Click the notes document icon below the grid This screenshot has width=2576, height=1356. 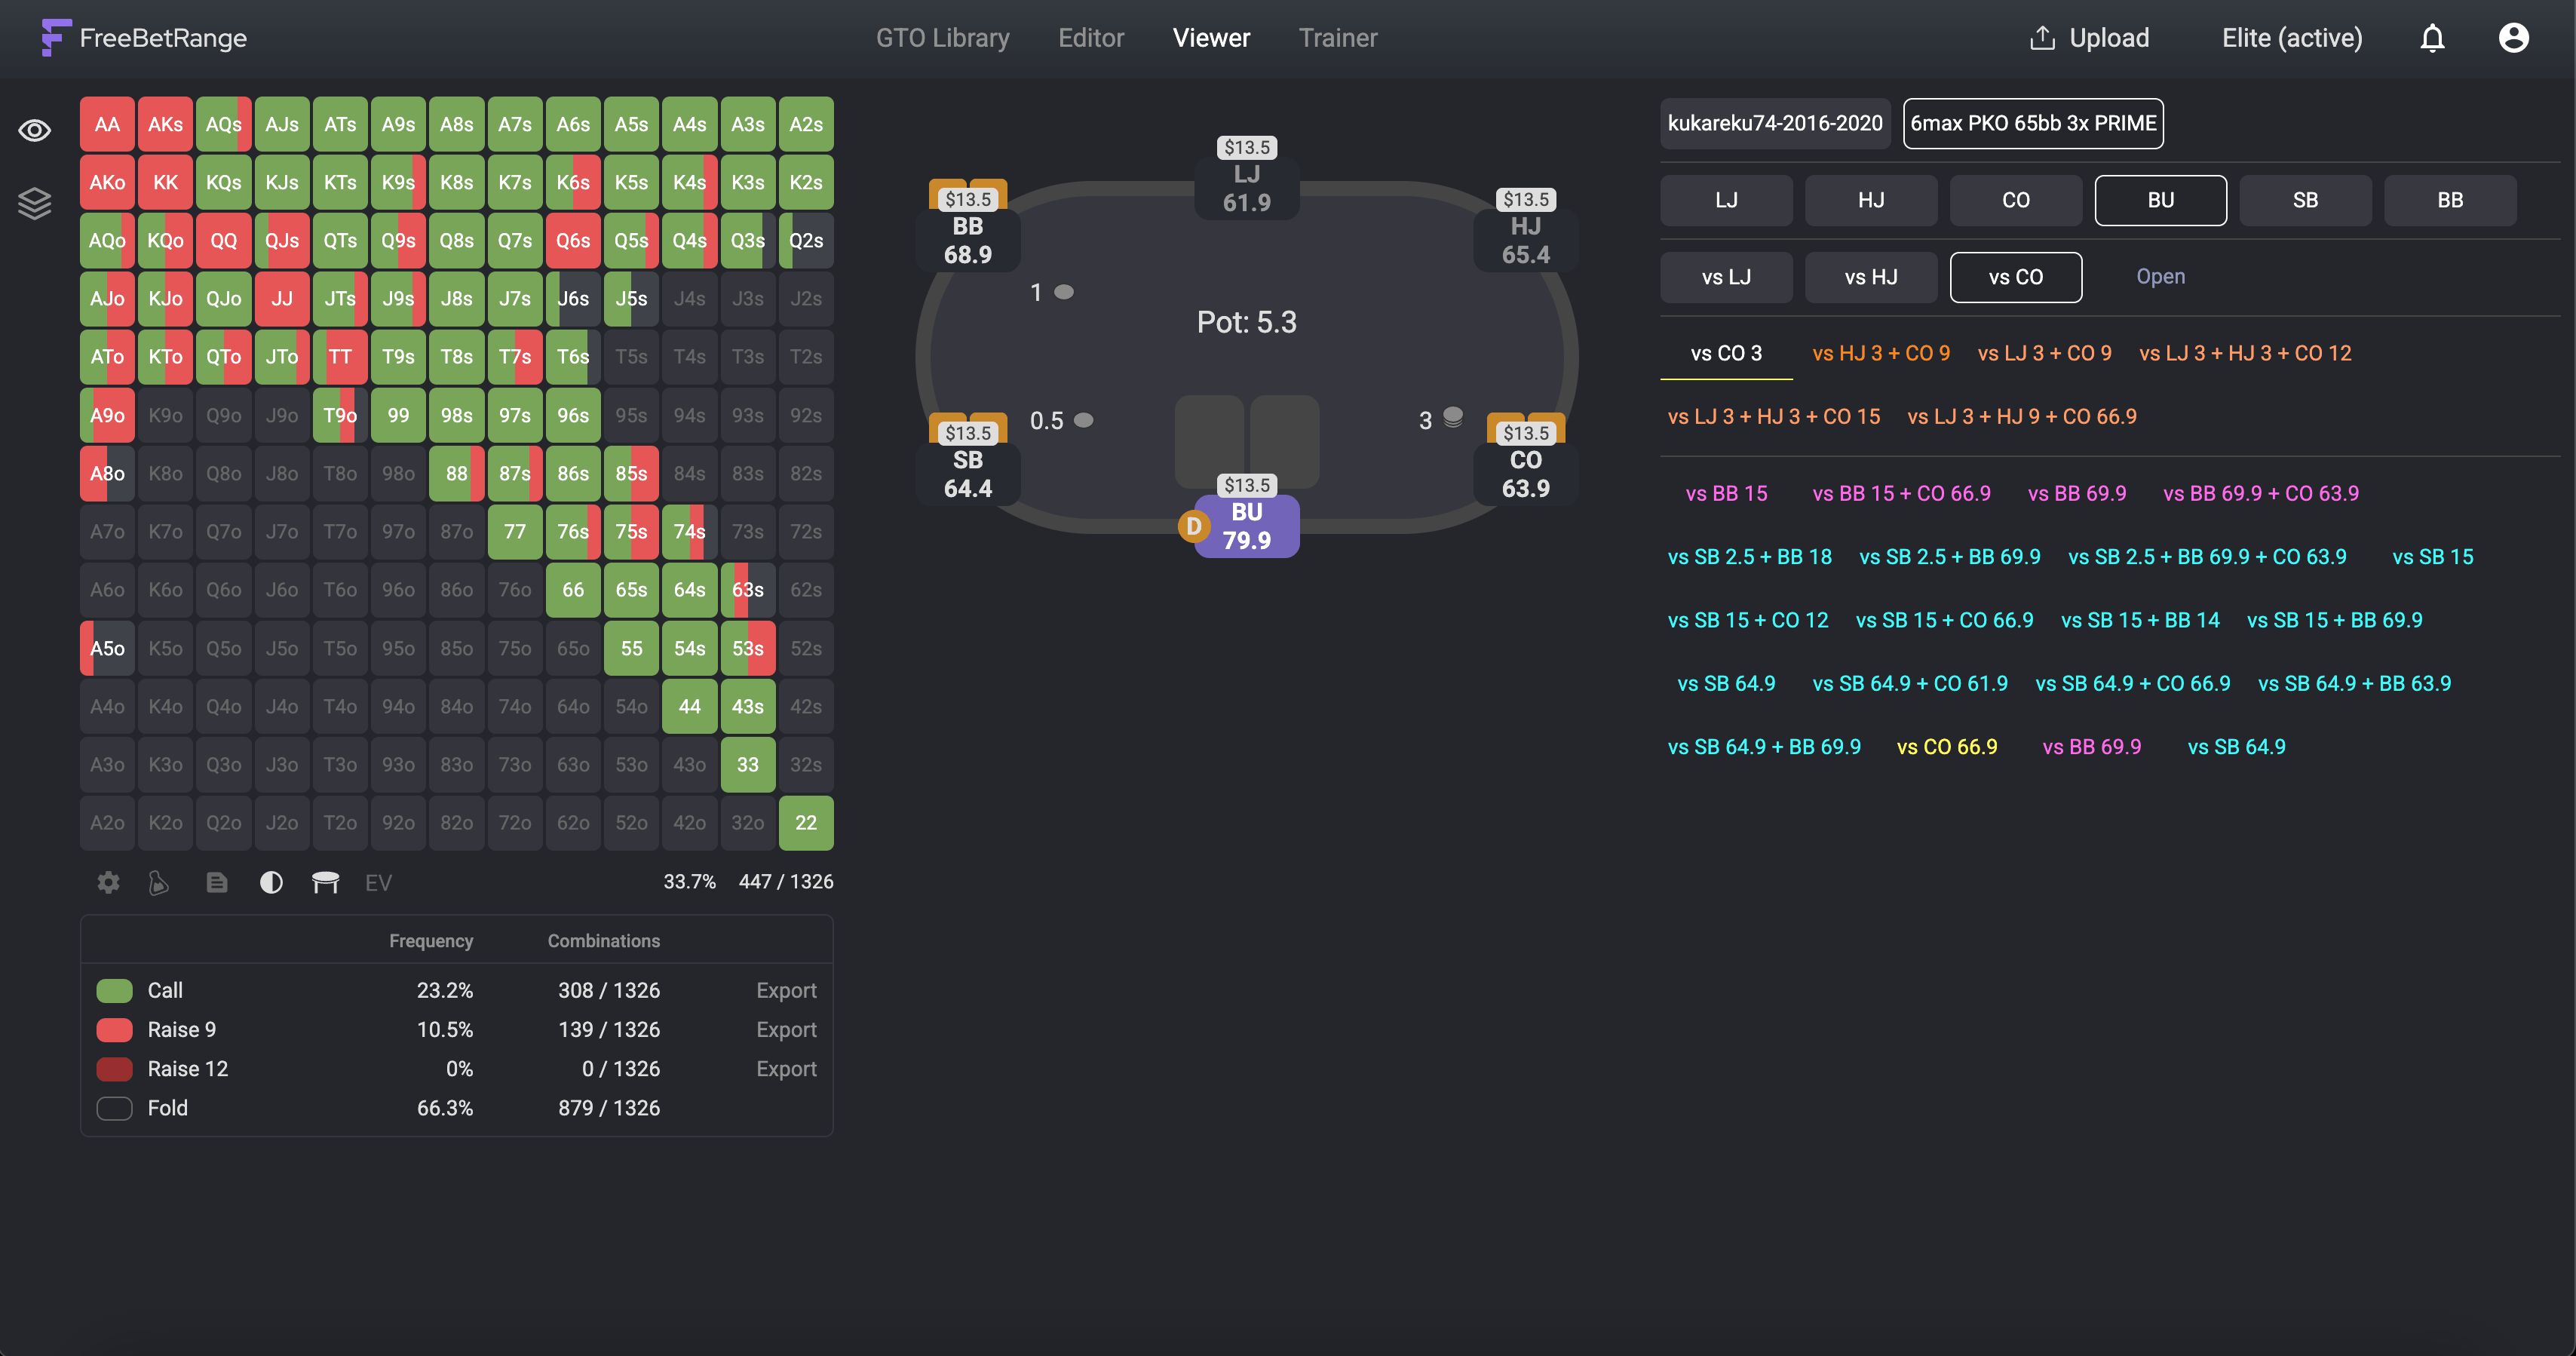(x=216, y=882)
